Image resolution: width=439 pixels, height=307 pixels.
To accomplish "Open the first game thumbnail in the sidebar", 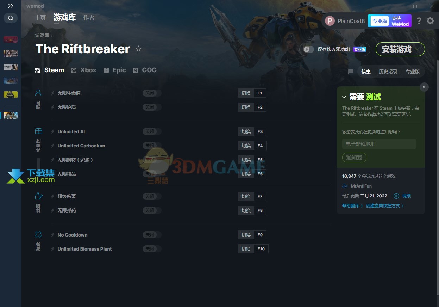I will coord(11,39).
